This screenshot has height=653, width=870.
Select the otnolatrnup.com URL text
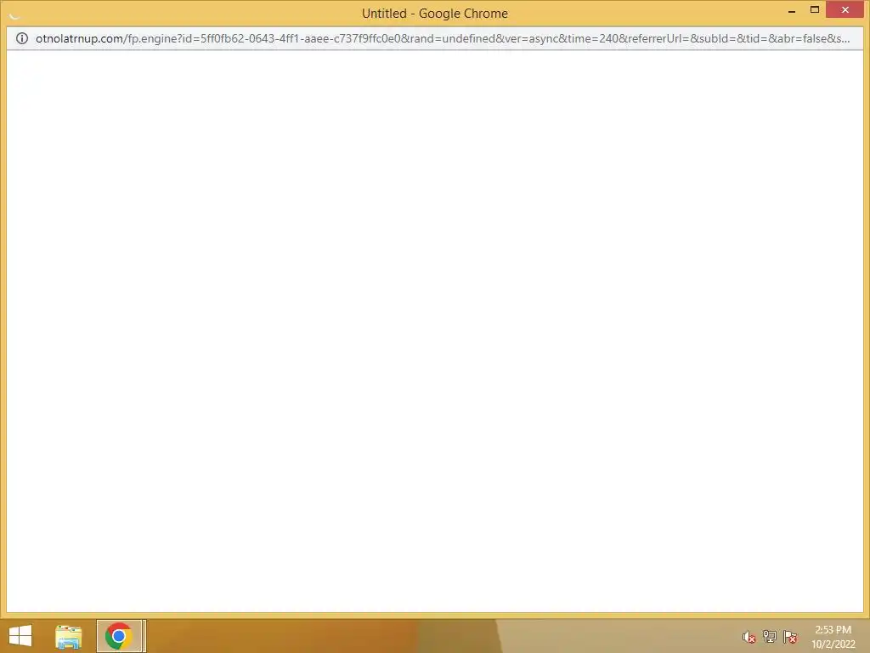[442, 38]
